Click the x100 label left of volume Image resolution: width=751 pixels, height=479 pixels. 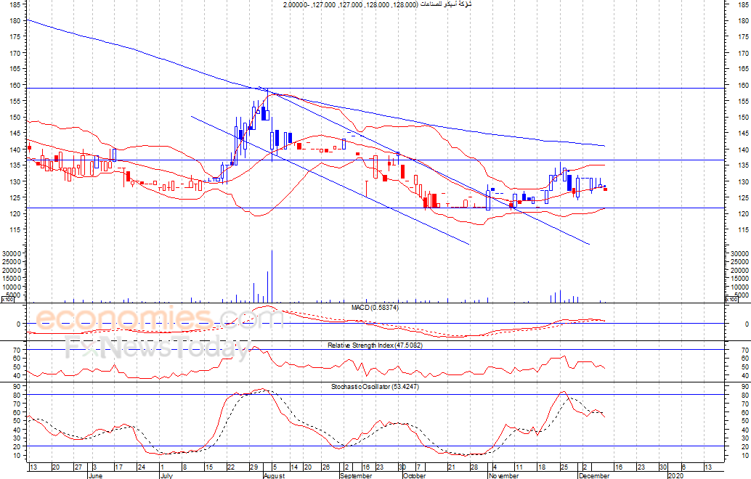tap(7, 299)
